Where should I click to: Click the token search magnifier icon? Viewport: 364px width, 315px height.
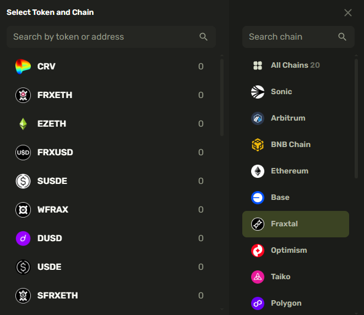(204, 37)
